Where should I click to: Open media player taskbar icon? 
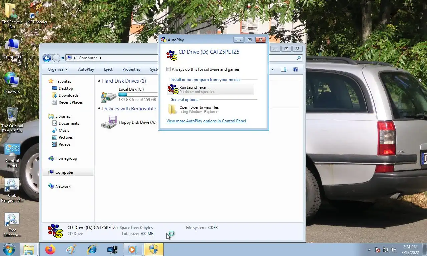point(132,249)
